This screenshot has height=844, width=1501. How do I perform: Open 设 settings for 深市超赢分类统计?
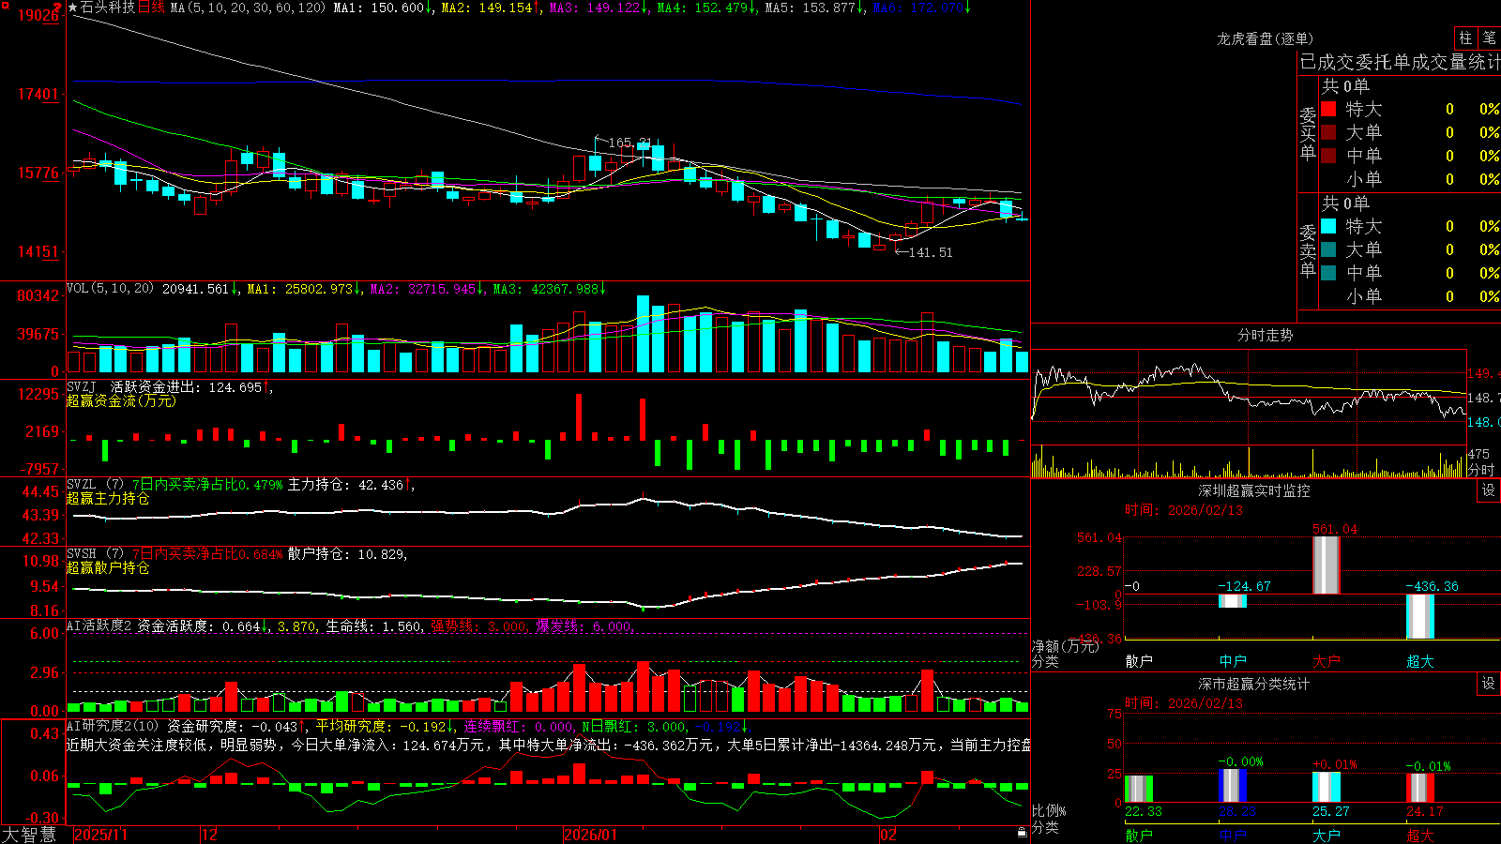[1489, 684]
